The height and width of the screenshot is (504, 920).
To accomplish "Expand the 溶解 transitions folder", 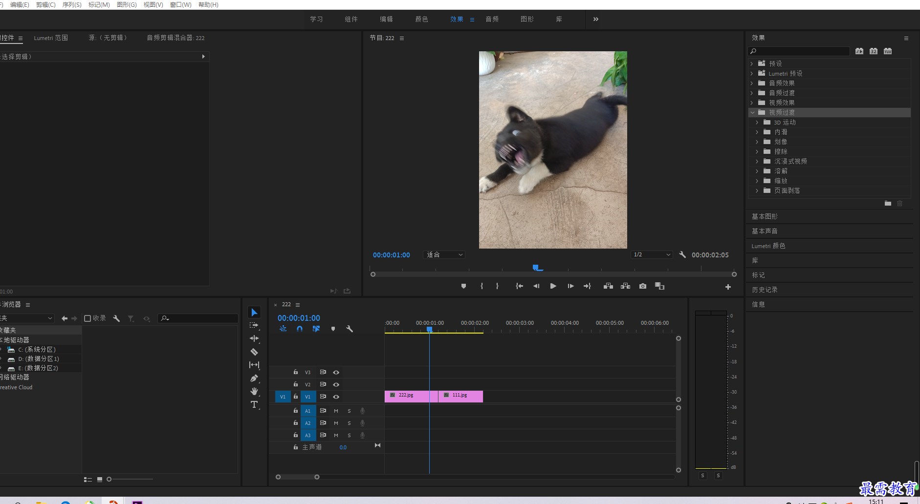I will tap(757, 171).
